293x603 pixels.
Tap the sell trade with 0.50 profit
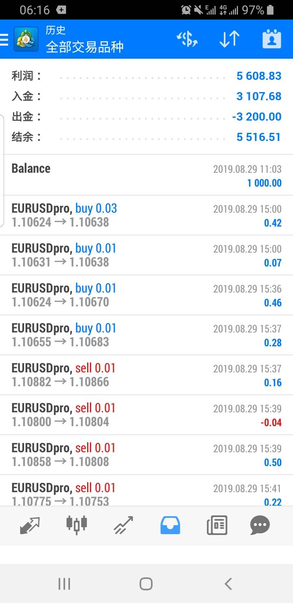(146, 455)
